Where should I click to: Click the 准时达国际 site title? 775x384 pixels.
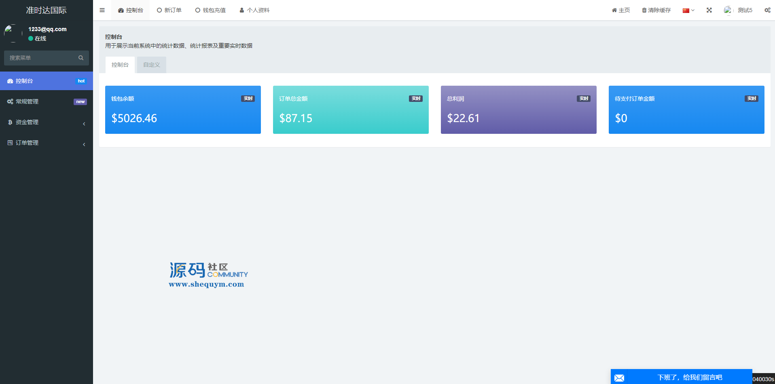(47, 10)
